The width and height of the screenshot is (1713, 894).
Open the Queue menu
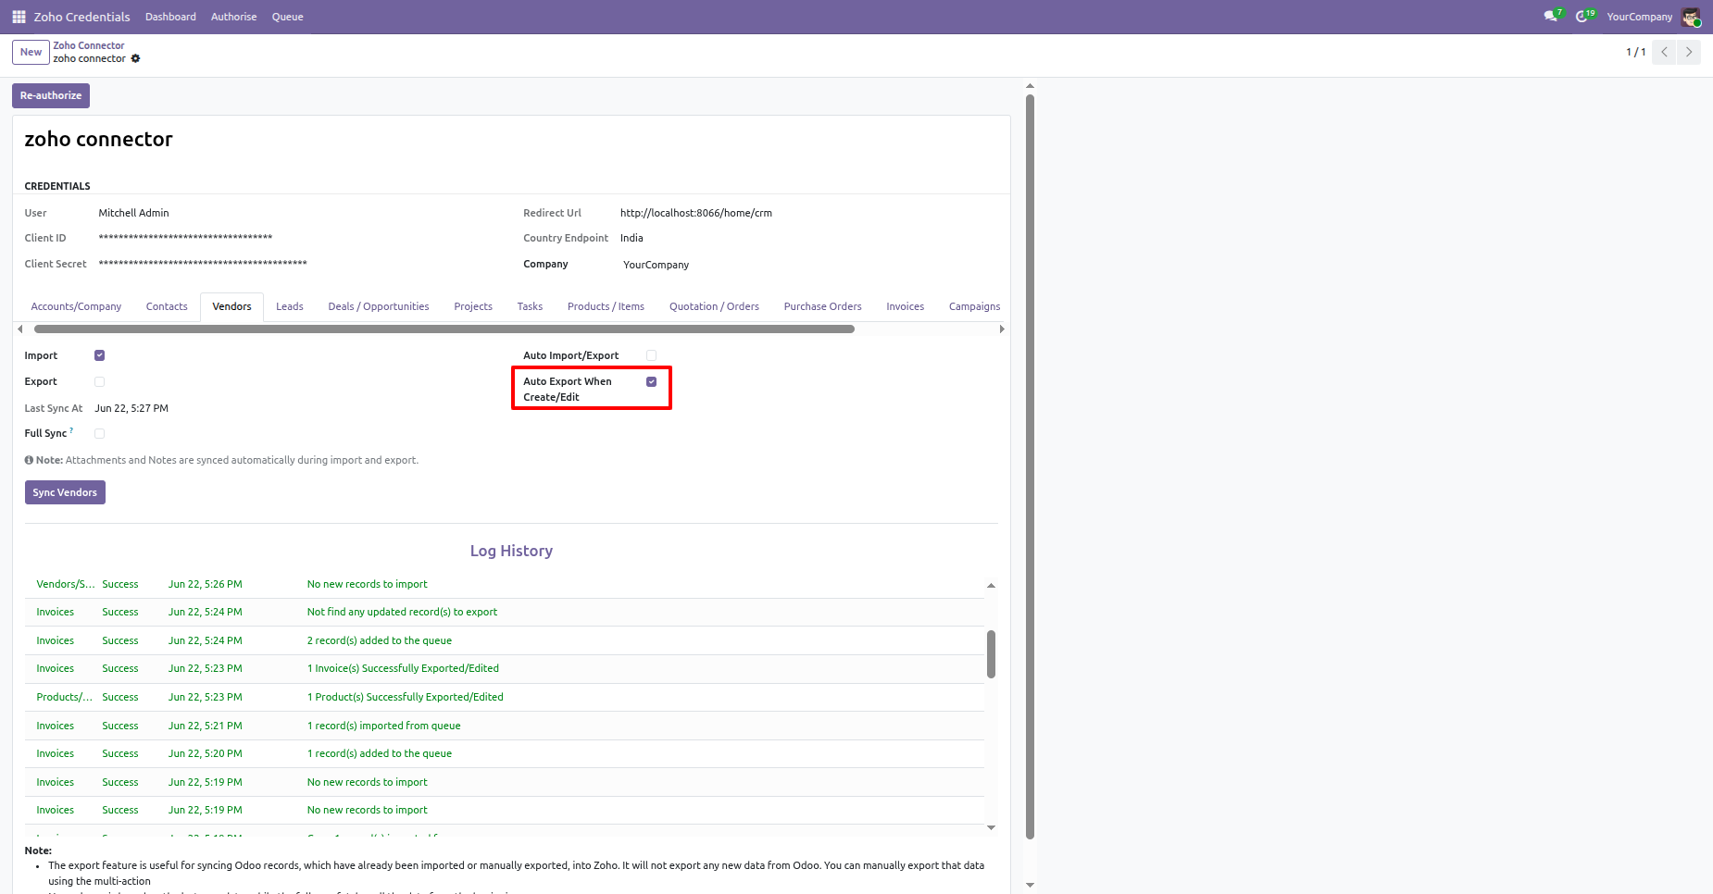tap(287, 17)
